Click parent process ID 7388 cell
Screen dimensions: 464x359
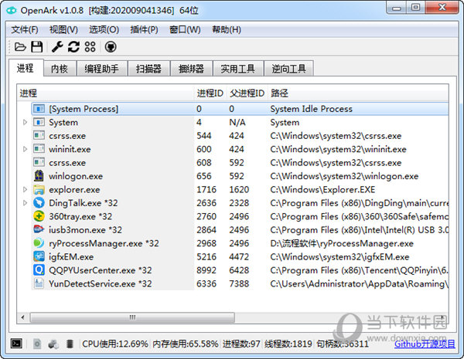click(239, 283)
